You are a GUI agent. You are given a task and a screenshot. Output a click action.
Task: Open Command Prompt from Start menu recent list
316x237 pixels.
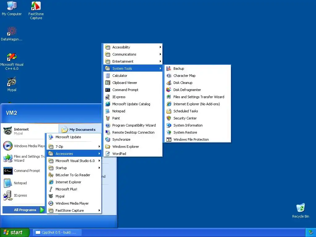(23, 171)
